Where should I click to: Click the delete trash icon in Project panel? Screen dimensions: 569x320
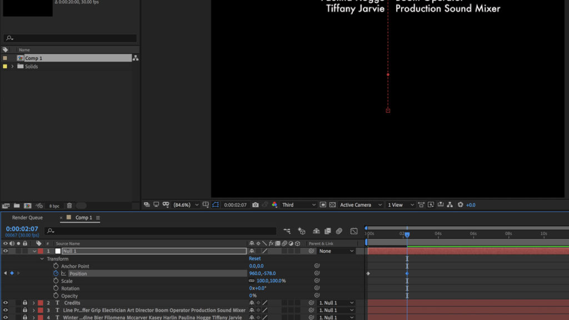pos(69,206)
